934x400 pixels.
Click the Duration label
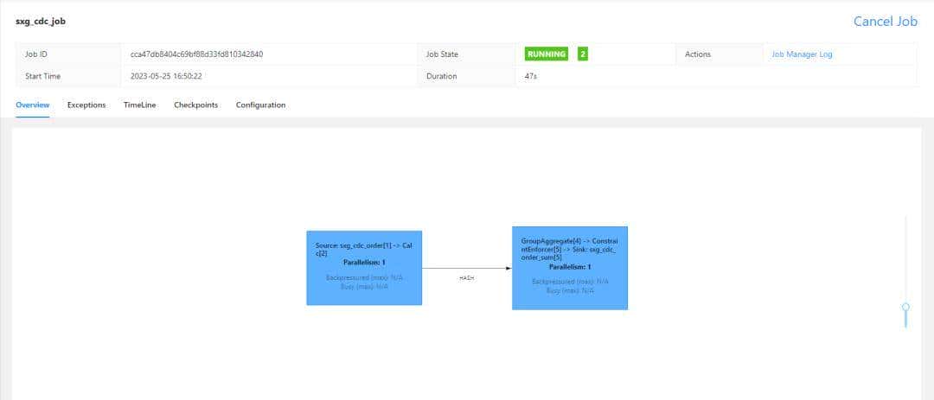tap(441, 76)
